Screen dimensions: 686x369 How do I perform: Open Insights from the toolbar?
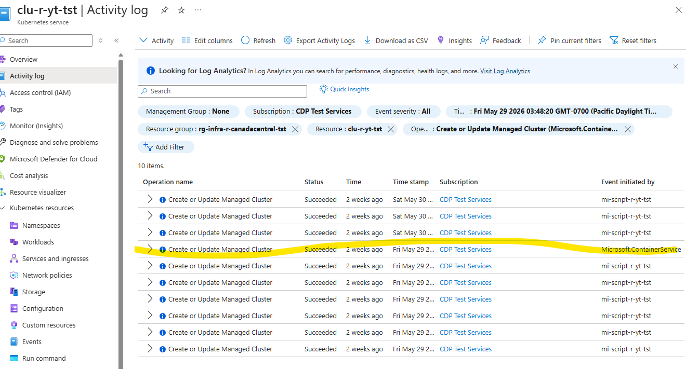pos(454,40)
